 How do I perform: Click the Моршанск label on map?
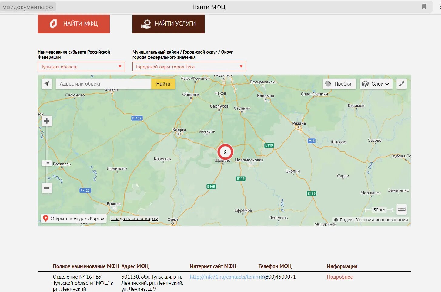pyautogui.click(x=370, y=193)
